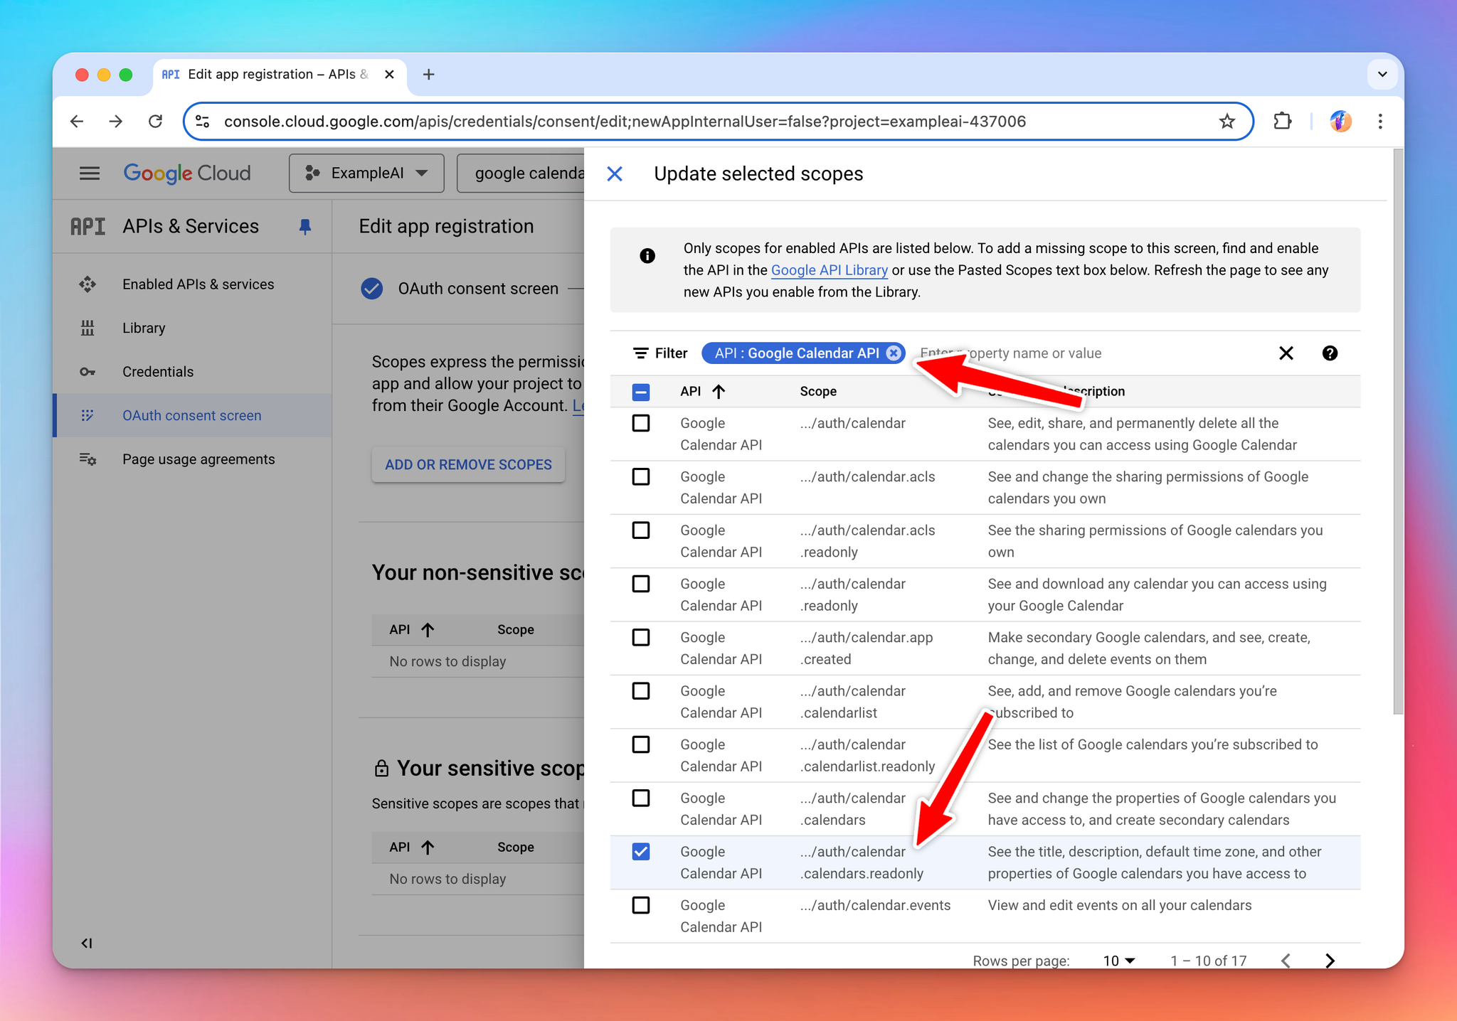Open the browser extensions puzzle icon

point(1282,122)
